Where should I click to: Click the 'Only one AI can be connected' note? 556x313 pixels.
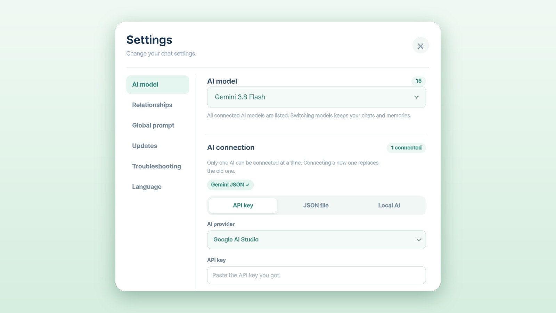pyautogui.click(x=293, y=167)
